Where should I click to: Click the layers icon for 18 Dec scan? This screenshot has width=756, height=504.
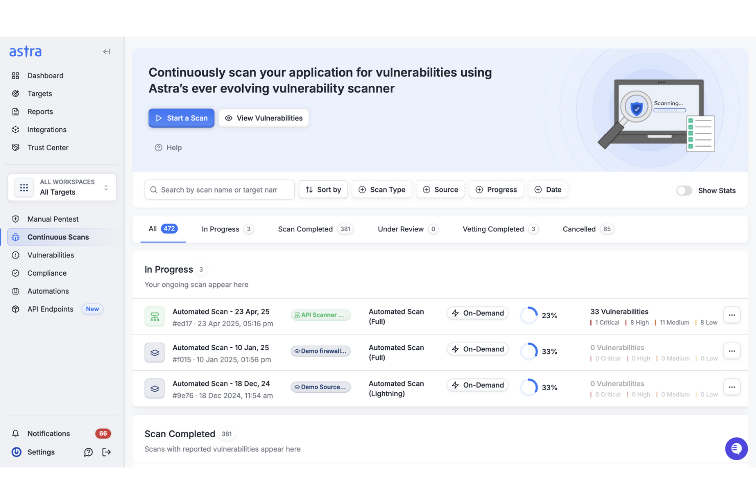154,389
